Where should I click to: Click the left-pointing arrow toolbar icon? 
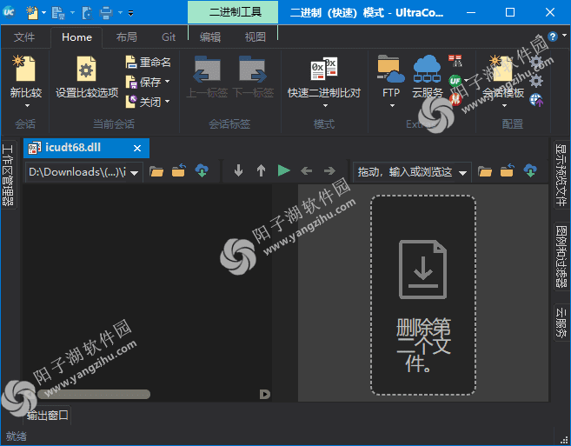coord(307,170)
